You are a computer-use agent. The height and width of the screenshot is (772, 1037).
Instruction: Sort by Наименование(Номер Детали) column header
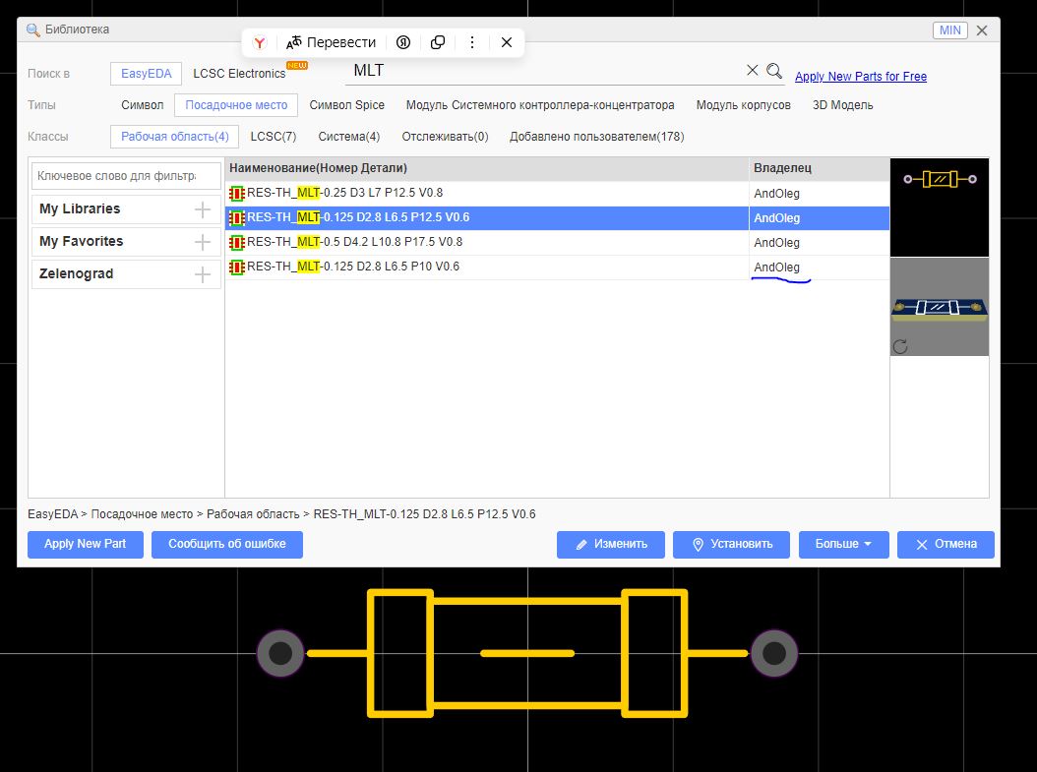(487, 168)
